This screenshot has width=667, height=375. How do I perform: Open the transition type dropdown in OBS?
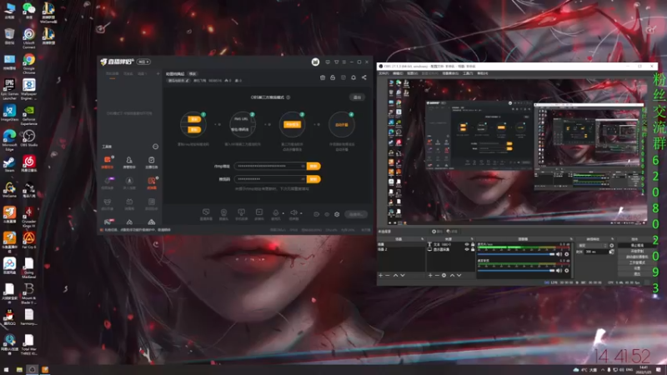(x=593, y=246)
